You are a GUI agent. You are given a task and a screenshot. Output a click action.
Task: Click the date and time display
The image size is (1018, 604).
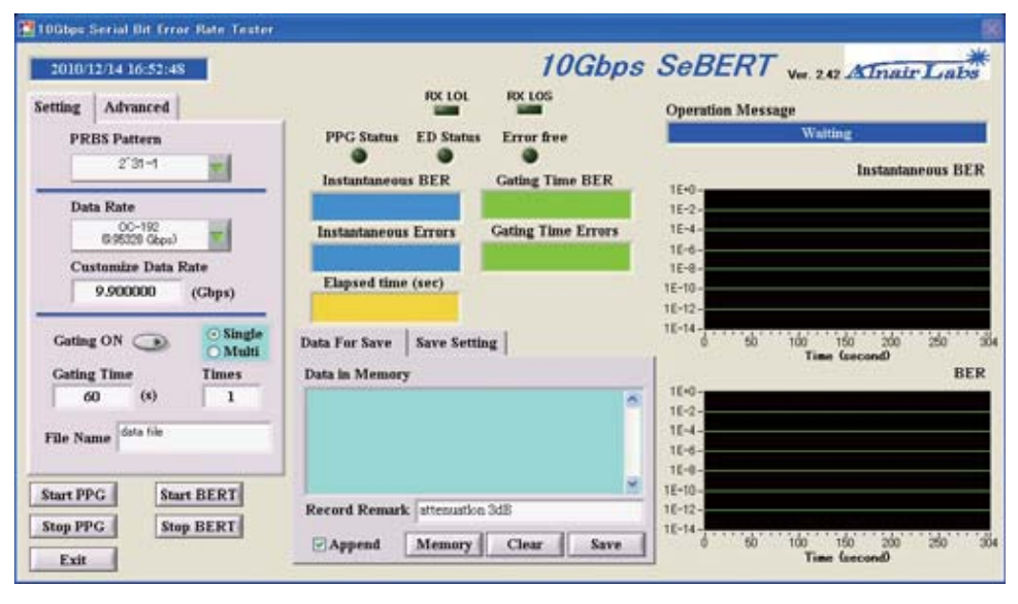point(119,70)
